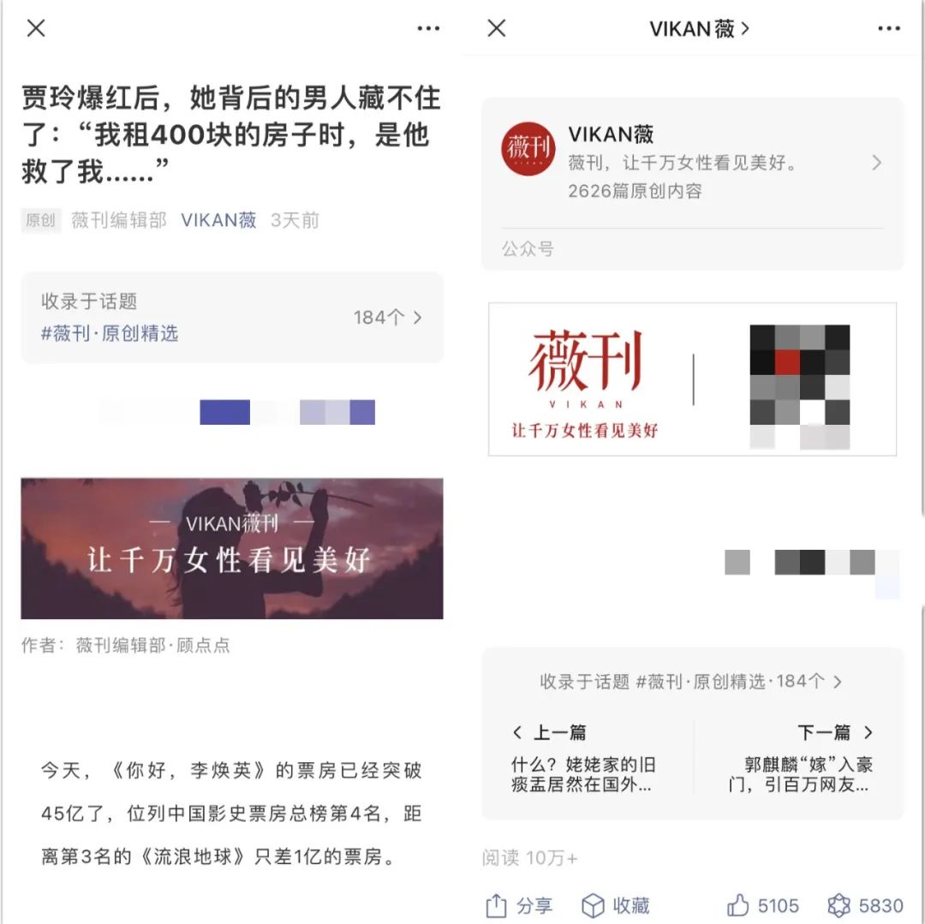925x924 pixels.
Task: Open VIKAN薇 header title with chevron
Action: pos(699,28)
